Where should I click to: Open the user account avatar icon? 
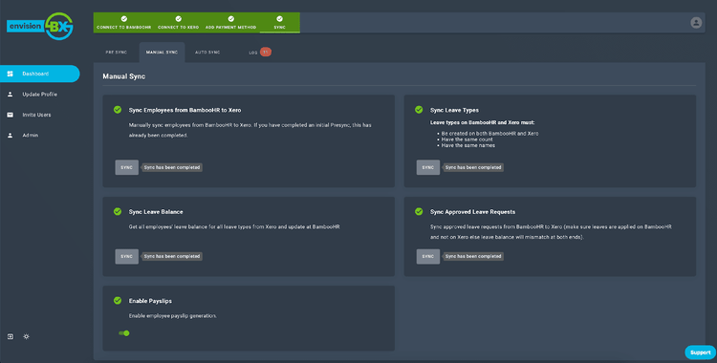[696, 22]
